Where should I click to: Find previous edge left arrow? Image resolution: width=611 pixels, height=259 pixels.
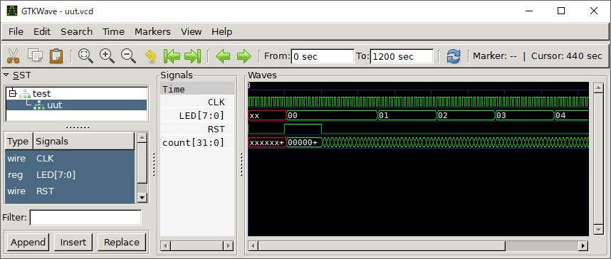tap(224, 56)
